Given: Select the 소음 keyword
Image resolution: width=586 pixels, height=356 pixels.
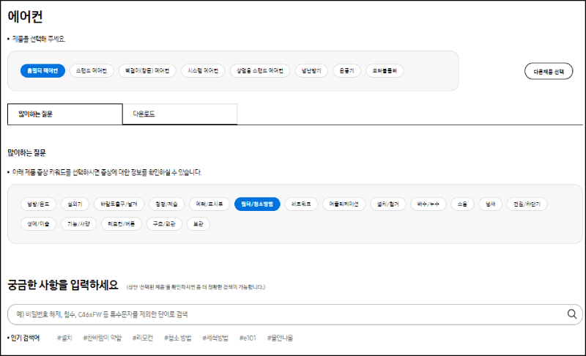Looking at the screenshot, I should click(x=462, y=204).
